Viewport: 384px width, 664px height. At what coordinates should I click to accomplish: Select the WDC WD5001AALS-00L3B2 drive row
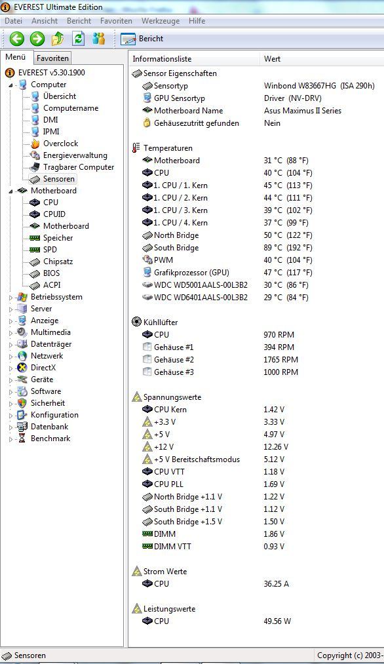click(256, 285)
